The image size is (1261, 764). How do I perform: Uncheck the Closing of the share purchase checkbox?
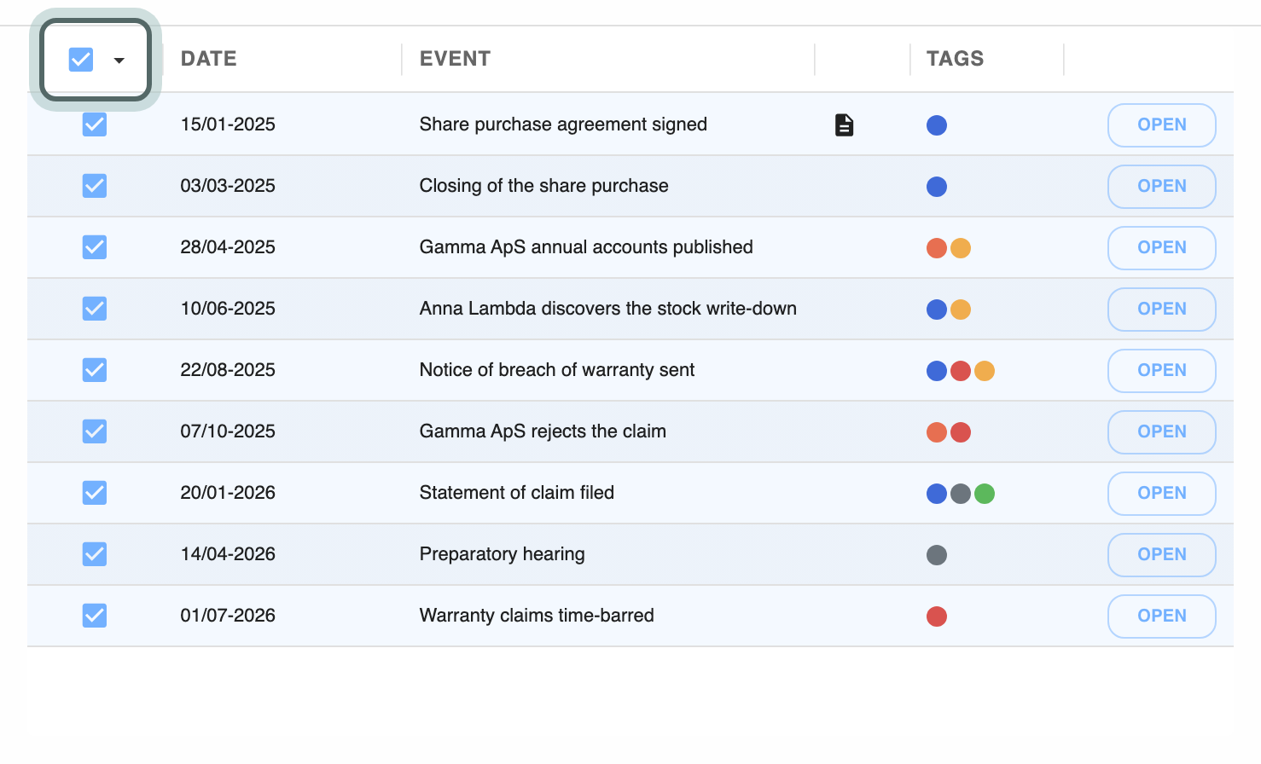(x=95, y=186)
